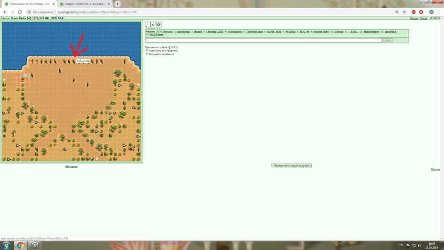Viewport: 444px width, 250px height.
Task: Switch to the Форум tab
Action: click(x=85, y=4)
